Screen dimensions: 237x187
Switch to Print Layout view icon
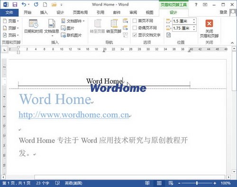pyautogui.click(x=159, y=183)
